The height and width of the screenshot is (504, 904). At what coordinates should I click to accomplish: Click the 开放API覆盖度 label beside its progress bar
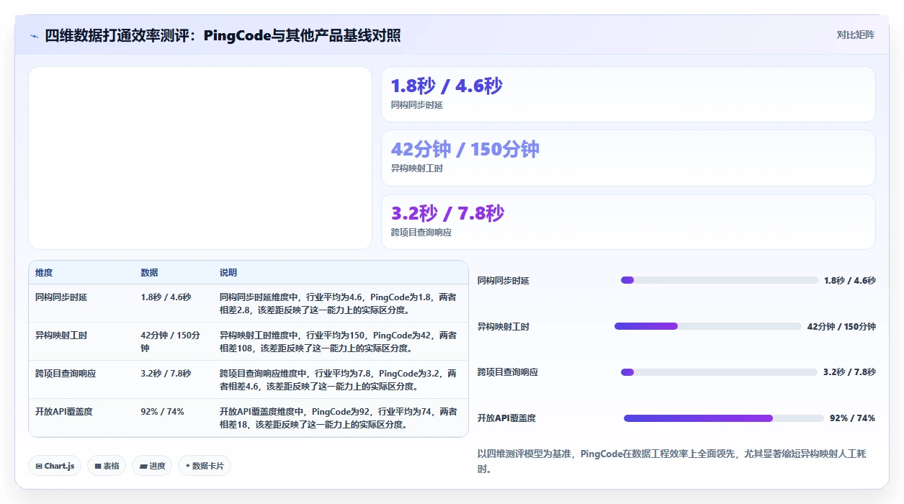[x=506, y=418]
